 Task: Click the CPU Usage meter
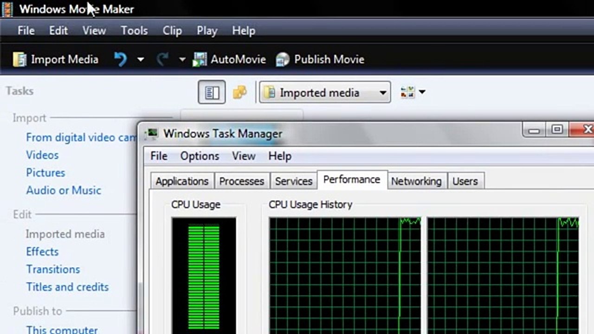click(x=204, y=276)
